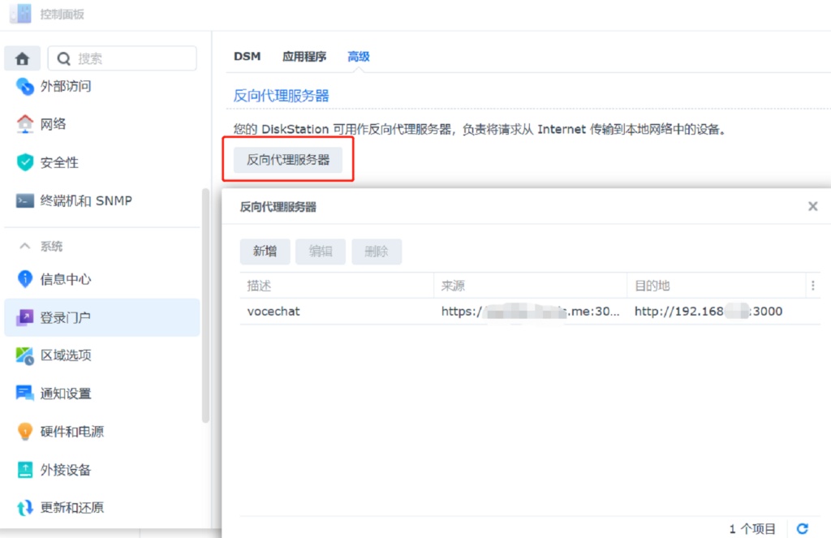Refresh the reverse proxy list
This screenshot has height=538, width=831.
pos(802,528)
